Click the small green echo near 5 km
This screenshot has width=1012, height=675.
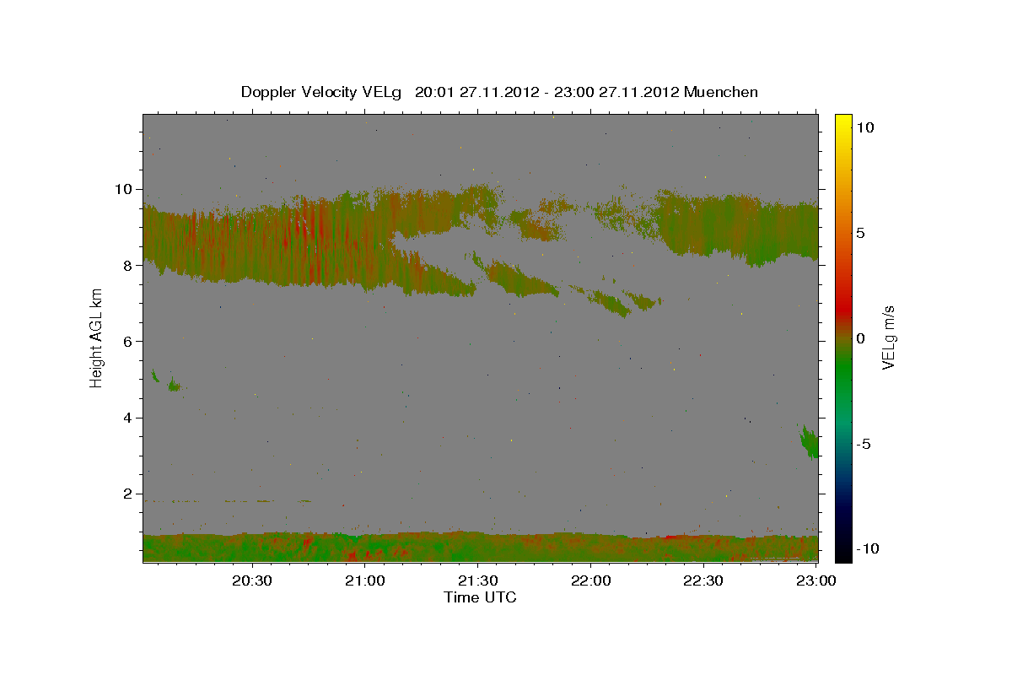click(173, 385)
